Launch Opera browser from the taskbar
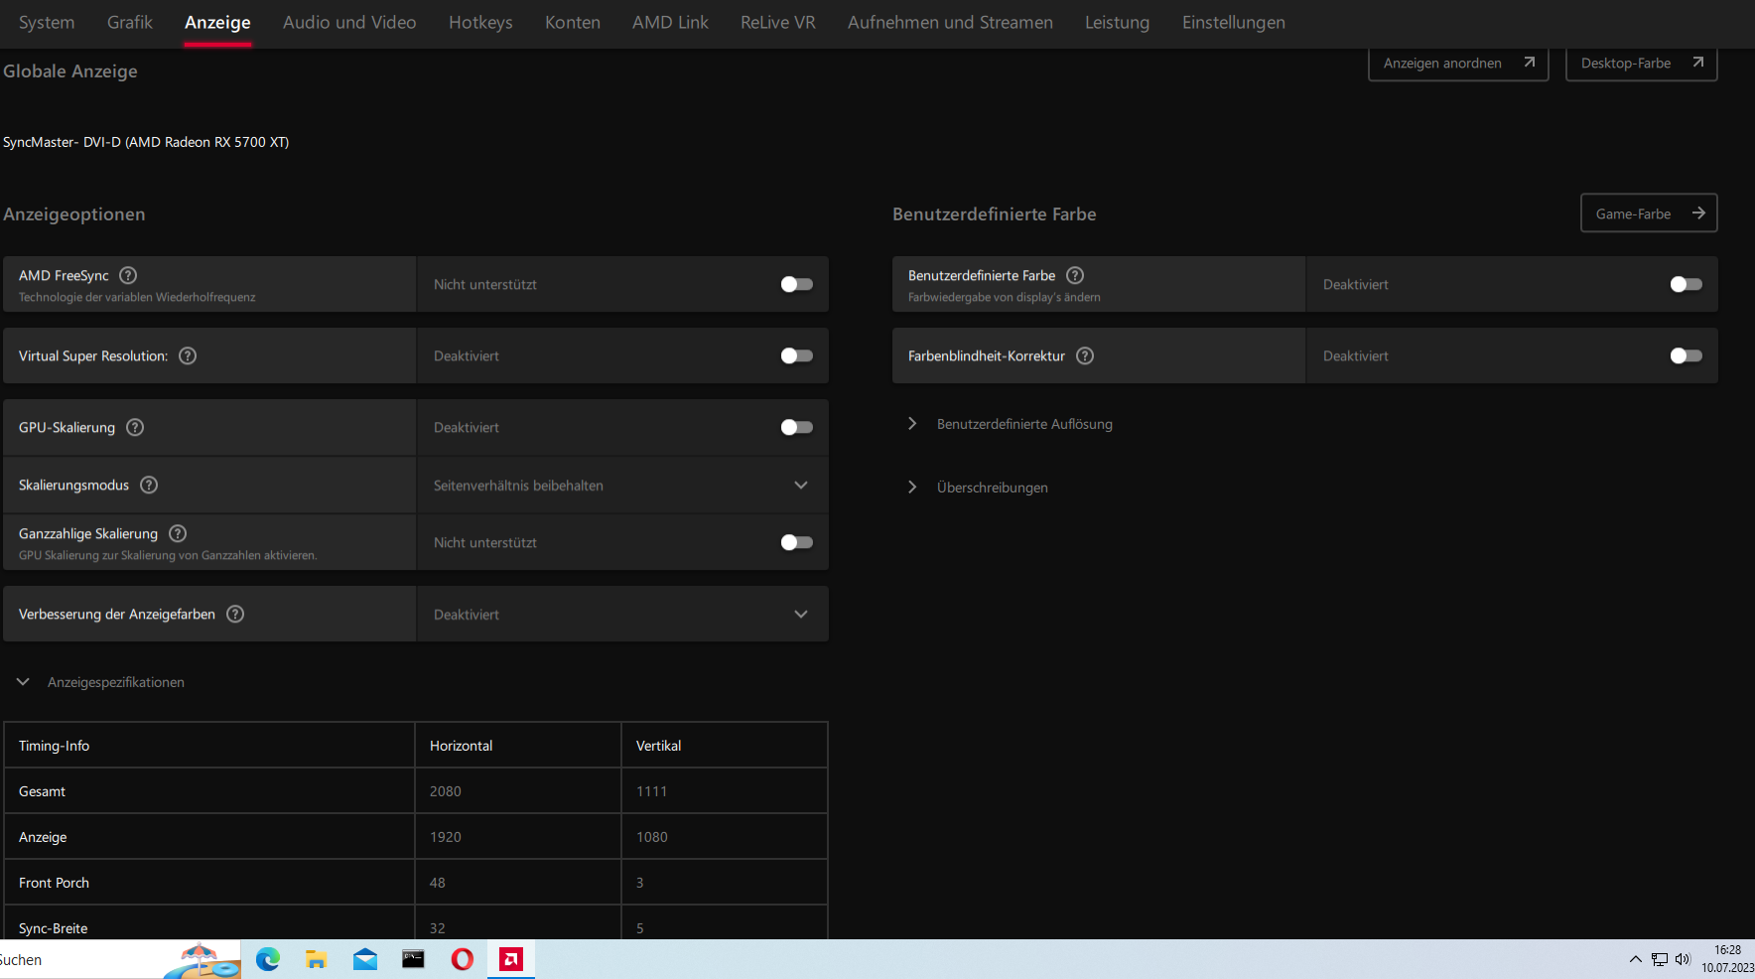This screenshot has height=979, width=1755. pyautogui.click(x=462, y=959)
